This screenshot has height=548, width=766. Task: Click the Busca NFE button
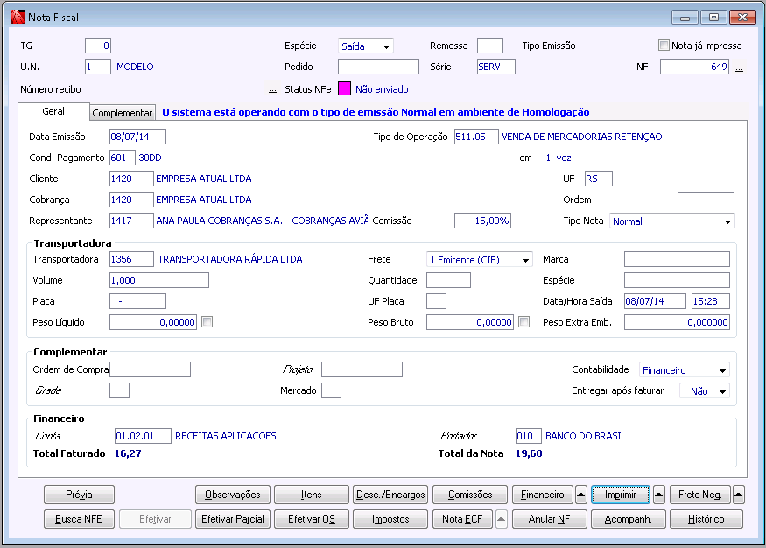79,519
